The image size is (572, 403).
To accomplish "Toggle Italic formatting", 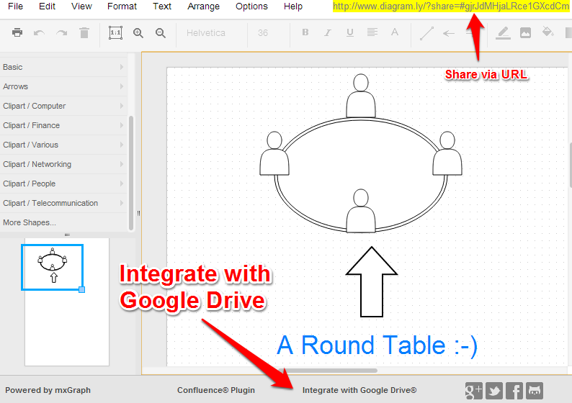I will (328, 33).
